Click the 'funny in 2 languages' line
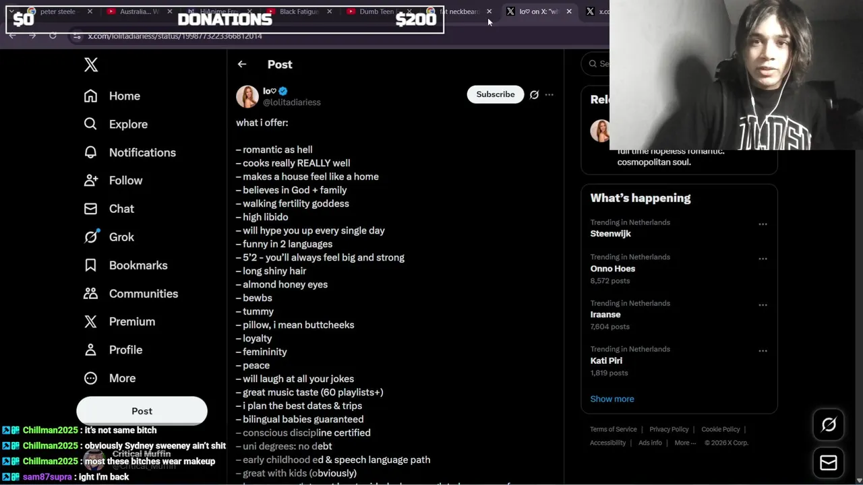 (x=284, y=244)
